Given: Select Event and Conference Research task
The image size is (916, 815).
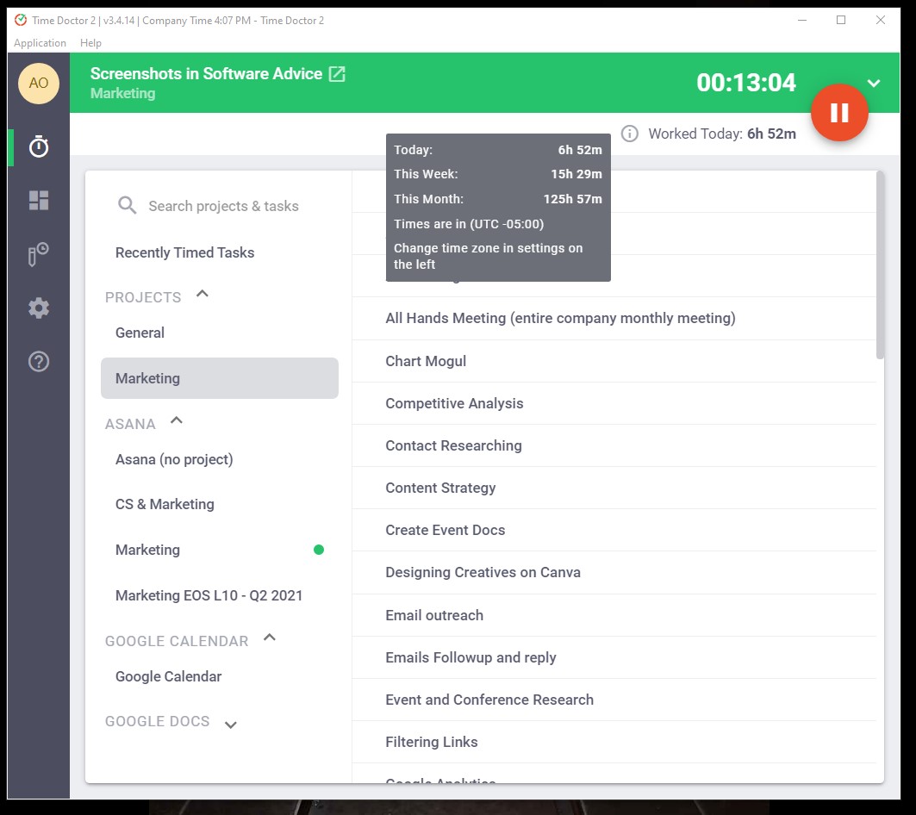Looking at the screenshot, I should [614, 700].
